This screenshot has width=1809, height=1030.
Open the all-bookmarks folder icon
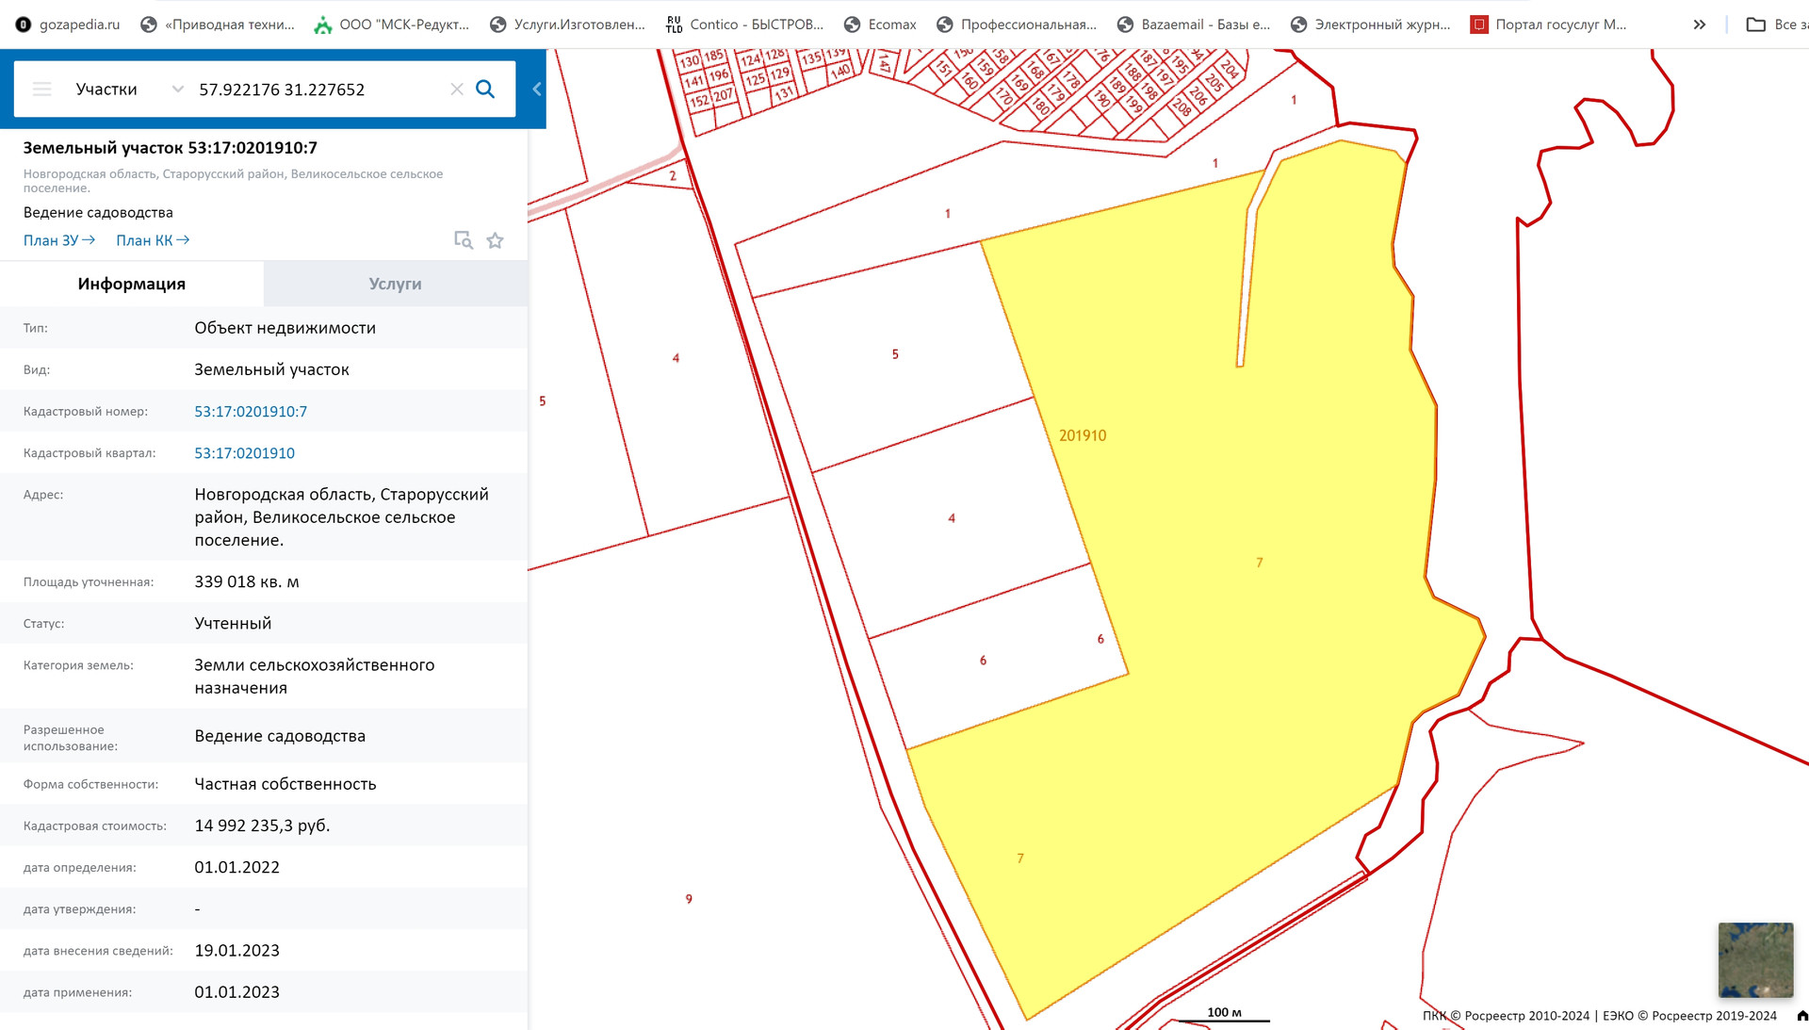[1755, 25]
